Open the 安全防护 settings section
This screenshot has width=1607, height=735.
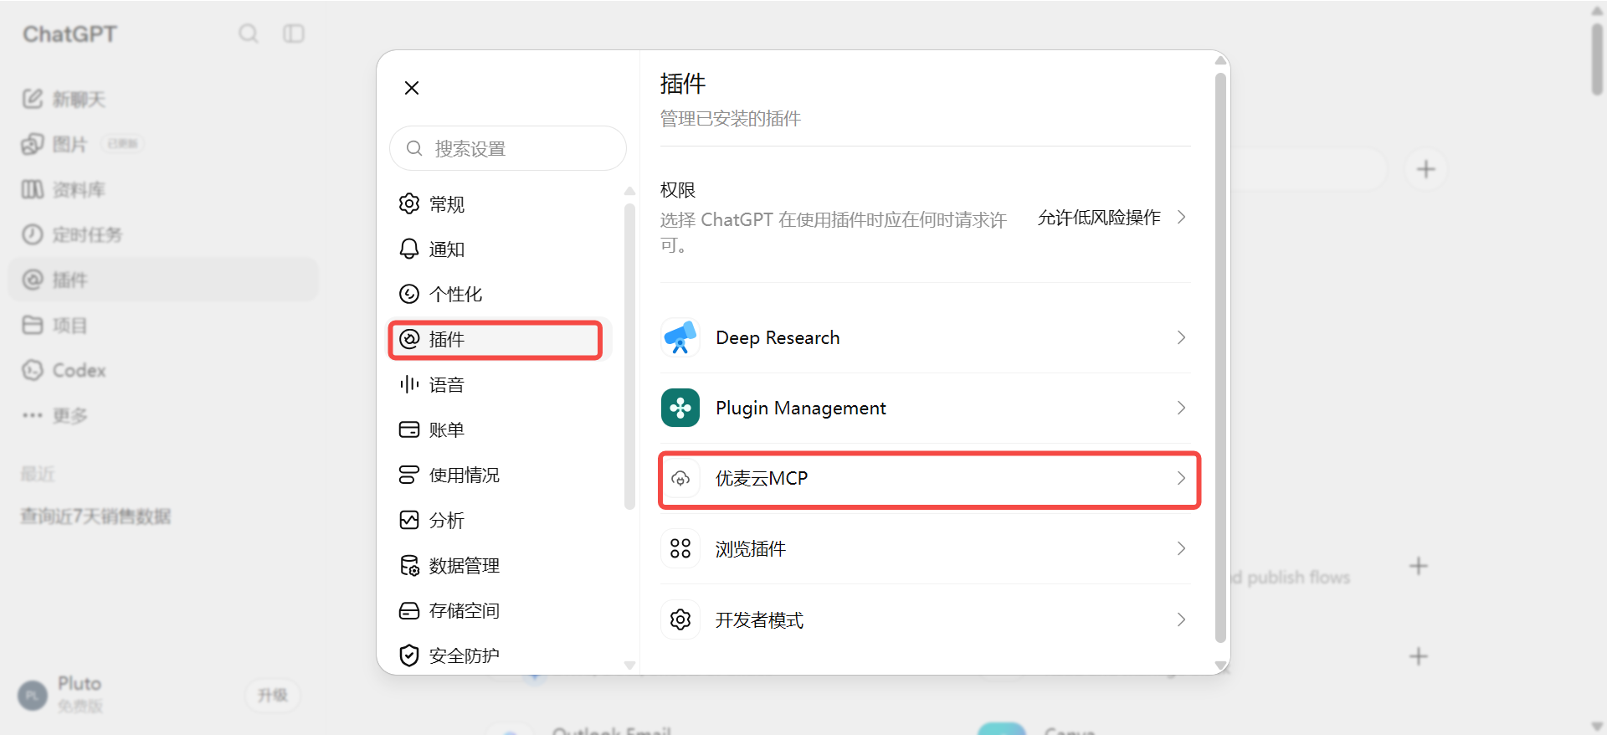(x=500, y=655)
